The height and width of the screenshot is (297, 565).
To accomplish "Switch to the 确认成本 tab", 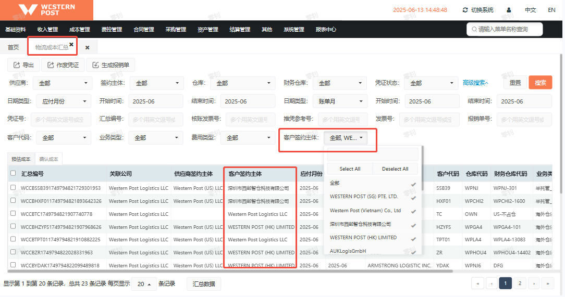I will [48, 159].
